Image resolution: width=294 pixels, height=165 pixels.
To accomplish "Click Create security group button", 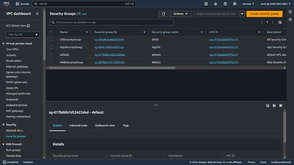I will [x=264, y=14].
